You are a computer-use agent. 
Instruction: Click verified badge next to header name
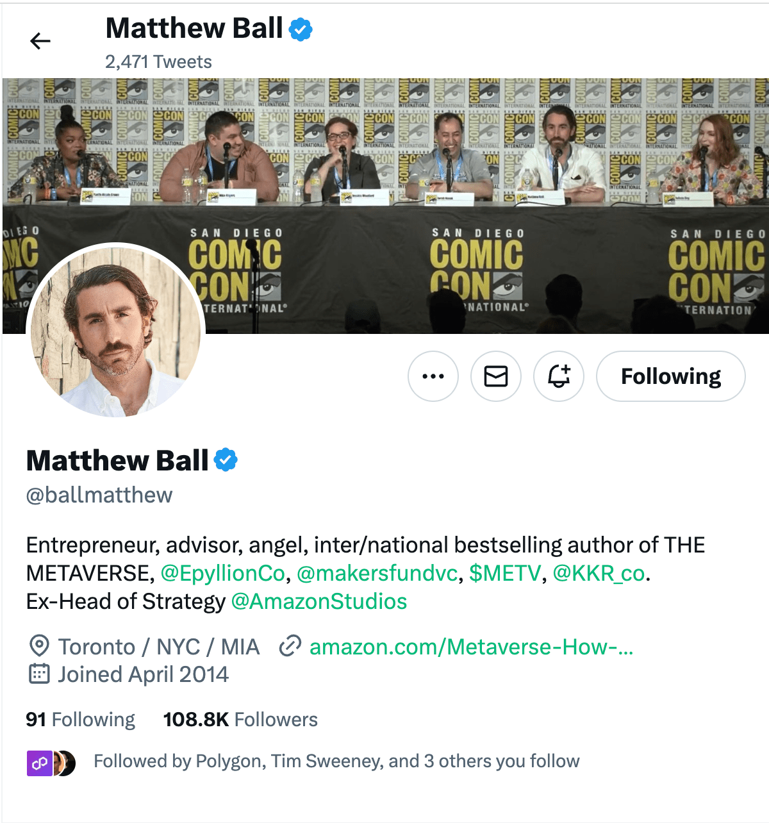pyautogui.click(x=301, y=29)
